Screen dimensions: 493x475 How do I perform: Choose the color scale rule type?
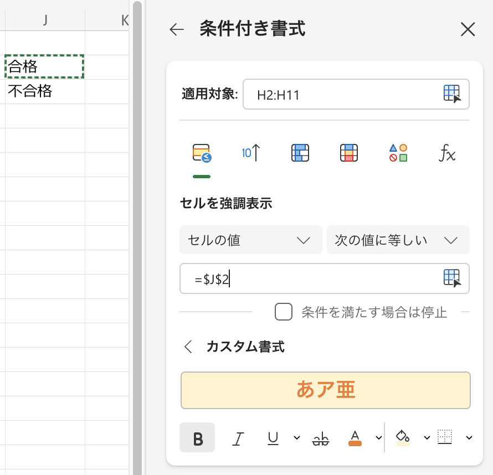[x=349, y=153]
